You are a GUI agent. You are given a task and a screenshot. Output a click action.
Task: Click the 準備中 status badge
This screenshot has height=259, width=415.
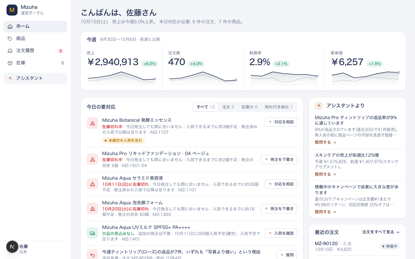coord(390,246)
